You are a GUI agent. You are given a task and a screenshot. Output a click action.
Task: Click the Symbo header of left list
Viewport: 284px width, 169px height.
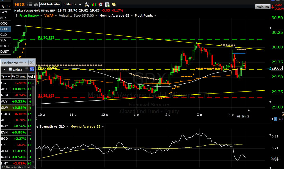6,6
